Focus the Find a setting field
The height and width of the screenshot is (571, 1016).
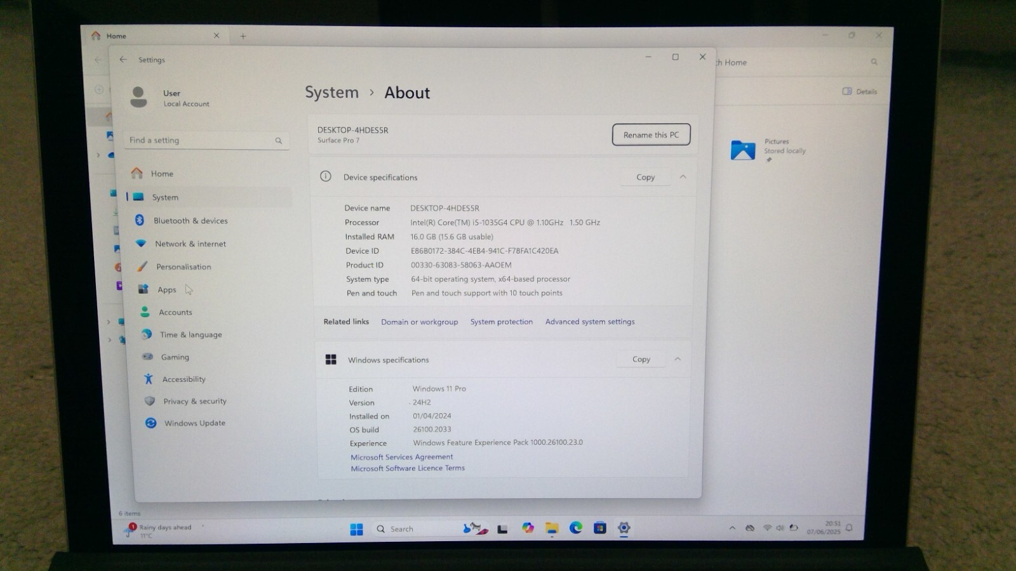click(x=207, y=140)
